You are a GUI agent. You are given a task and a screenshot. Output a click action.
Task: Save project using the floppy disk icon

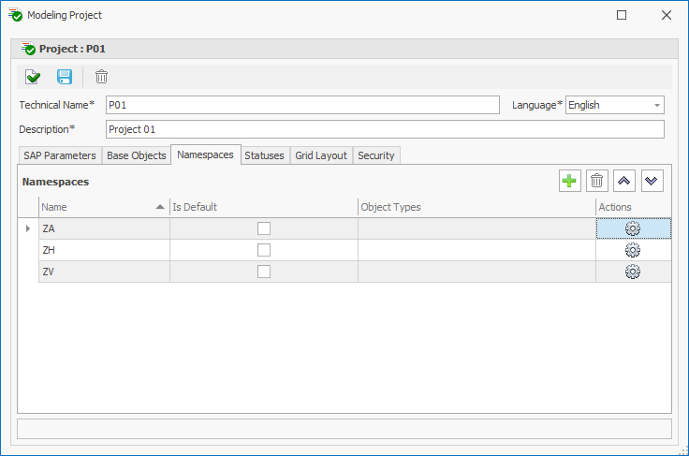coord(65,77)
